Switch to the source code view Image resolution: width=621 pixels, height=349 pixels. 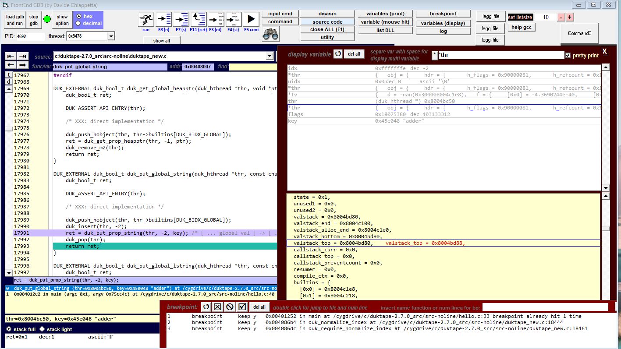[327, 22]
